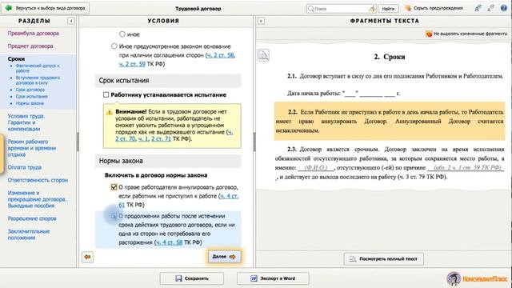Select the 'Сроки' section
This screenshot has width=512, height=288.
coord(16,58)
